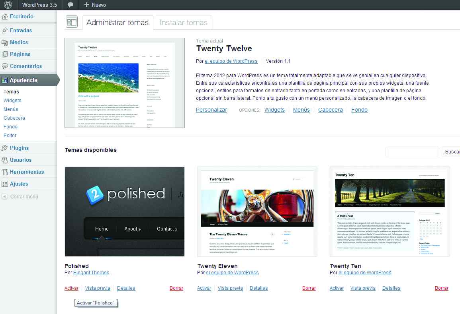
Task: Click the Páginas pages icon
Action: coord(5,54)
